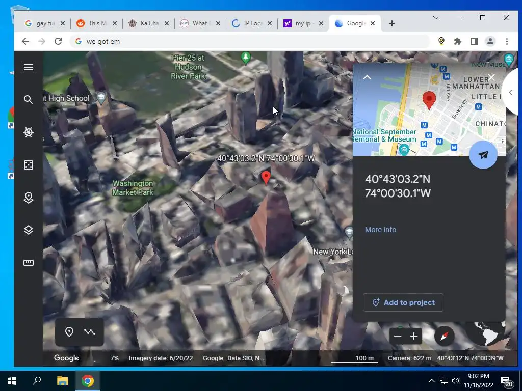Switch to the Yahoo 'my ip' tab
The height and width of the screenshot is (391, 522).
(300, 23)
